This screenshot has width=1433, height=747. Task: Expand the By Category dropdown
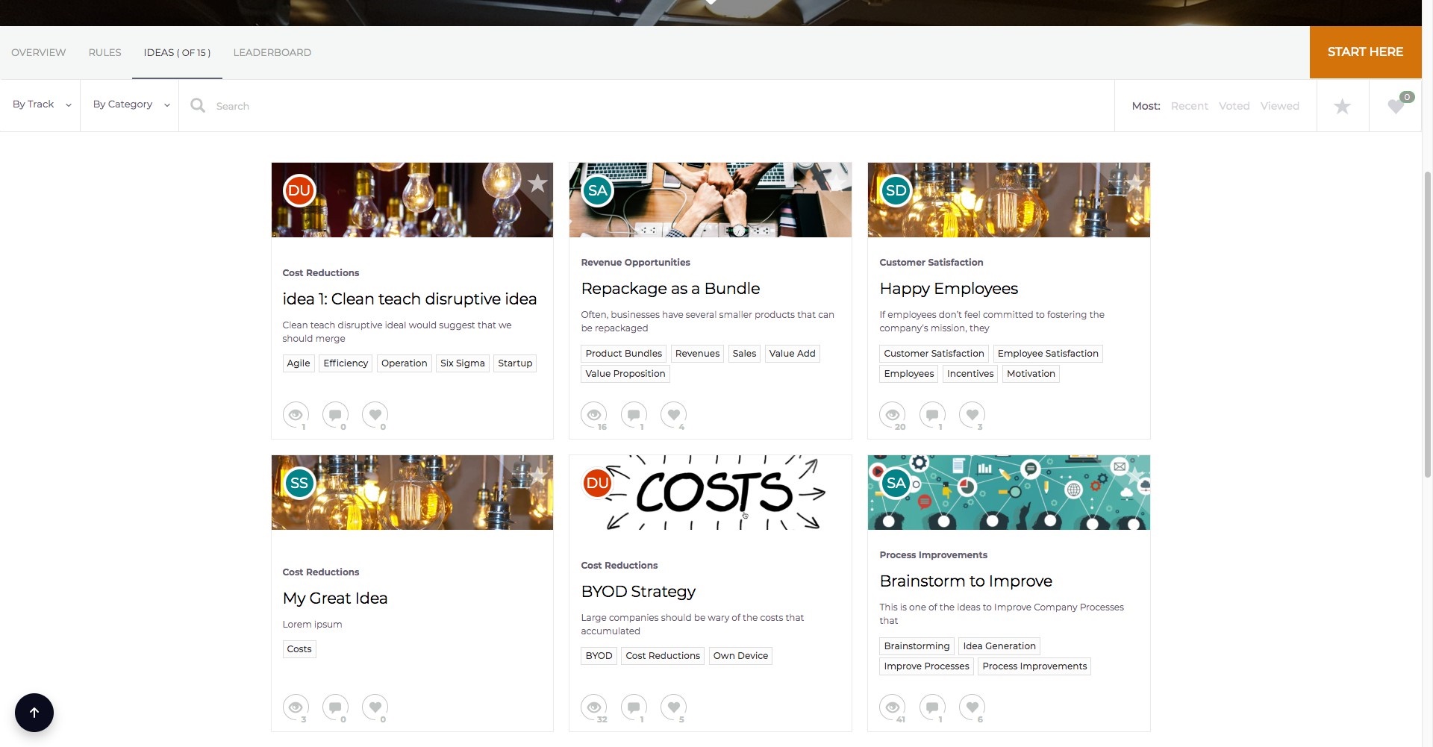(130, 105)
